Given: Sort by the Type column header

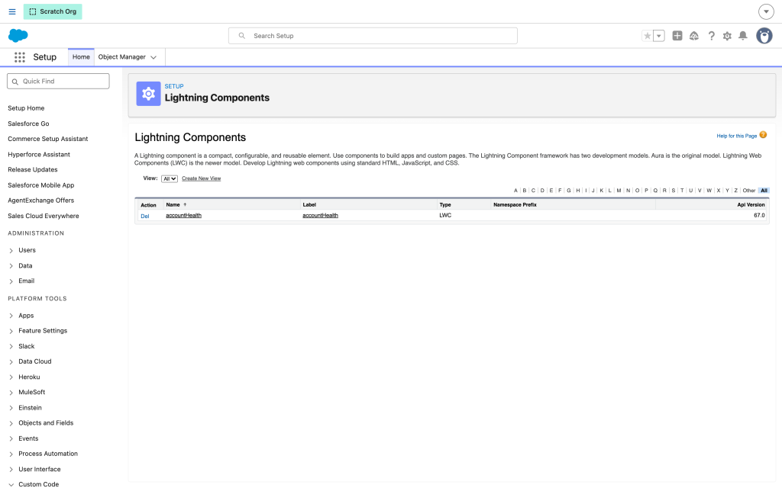Looking at the screenshot, I should 445,204.
